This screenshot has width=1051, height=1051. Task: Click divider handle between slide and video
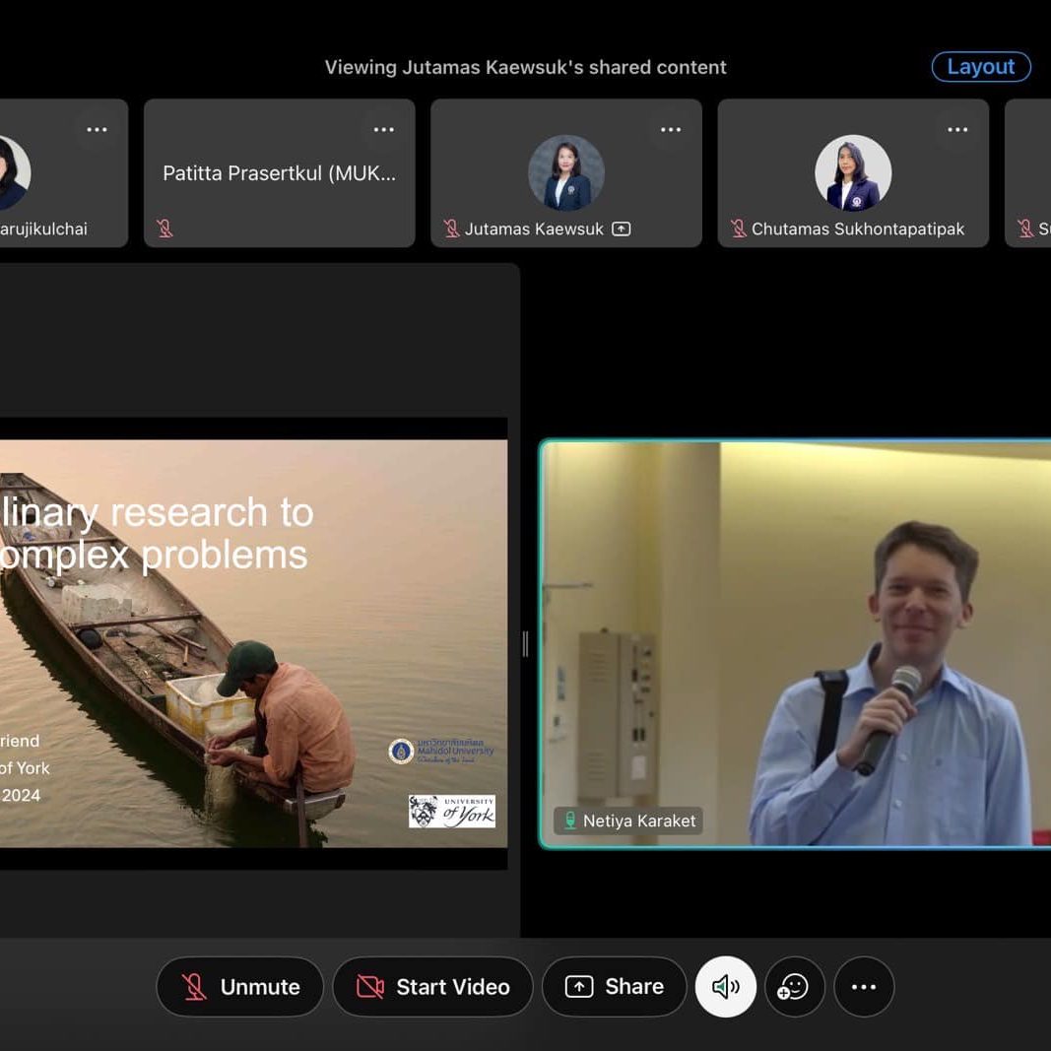(525, 643)
